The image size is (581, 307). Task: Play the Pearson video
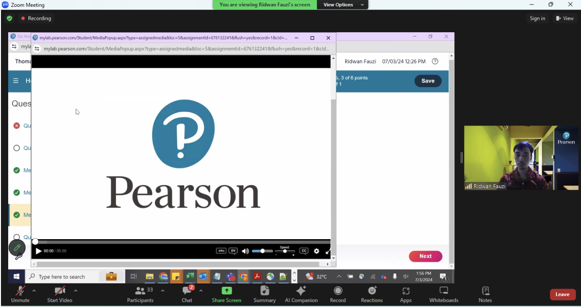[39, 251]
